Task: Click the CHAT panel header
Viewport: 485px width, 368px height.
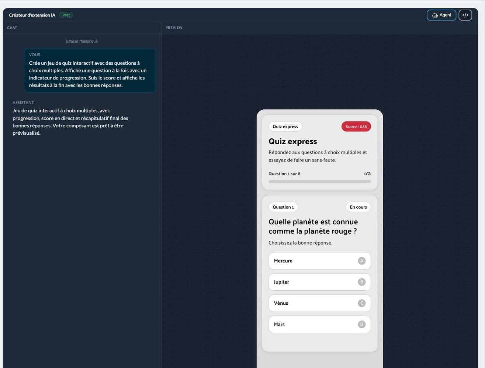Action: (12, 28)
